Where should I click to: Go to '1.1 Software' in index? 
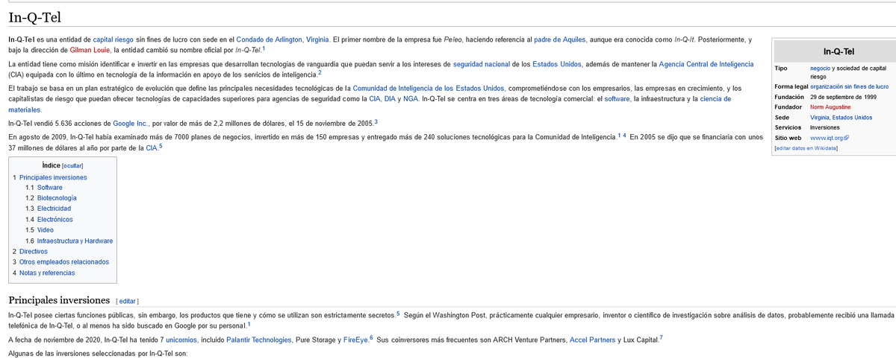[x=44, y=188]
